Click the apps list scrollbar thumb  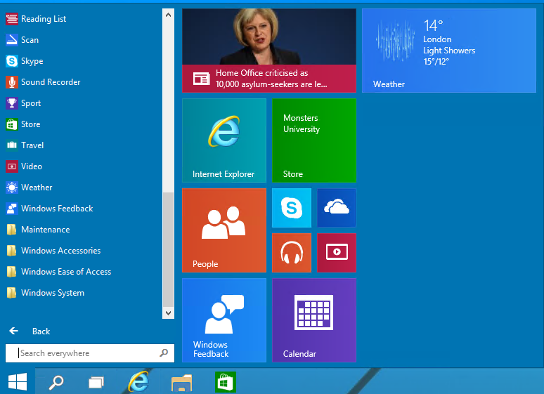pos(168,249)
